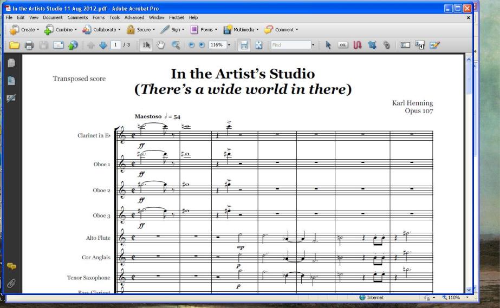
Task: Click the upload globe arrow icon
Action: pos(73,45)
